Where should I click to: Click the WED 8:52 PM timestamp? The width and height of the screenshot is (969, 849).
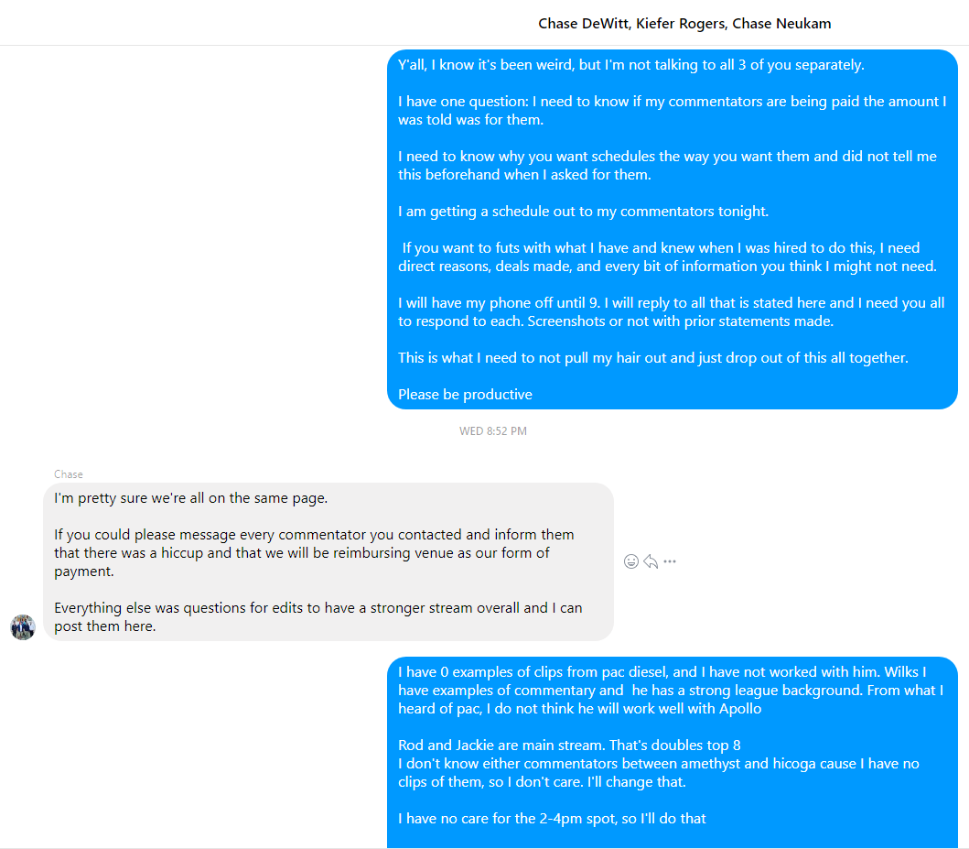(x=493, y=431)
